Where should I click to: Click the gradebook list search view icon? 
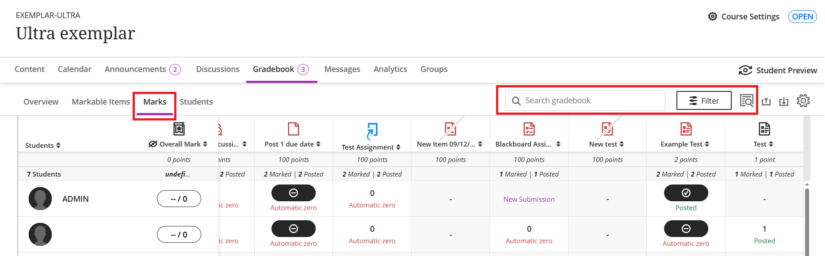click(x=746, y=101)
